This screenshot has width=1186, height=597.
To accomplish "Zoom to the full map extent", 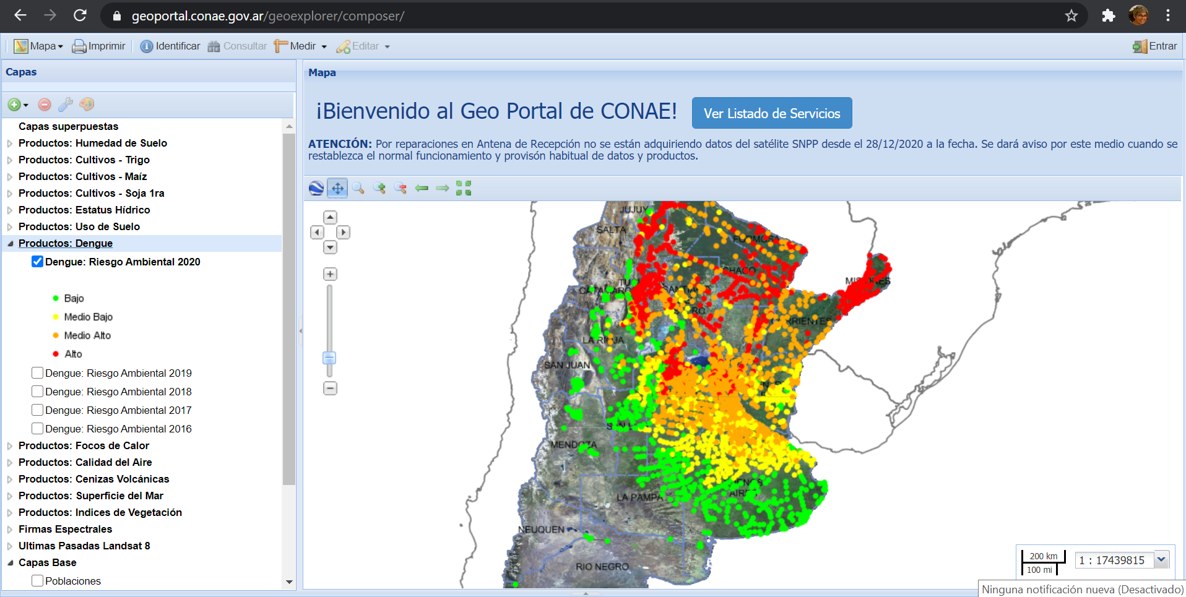I will [x=464, y=188].
